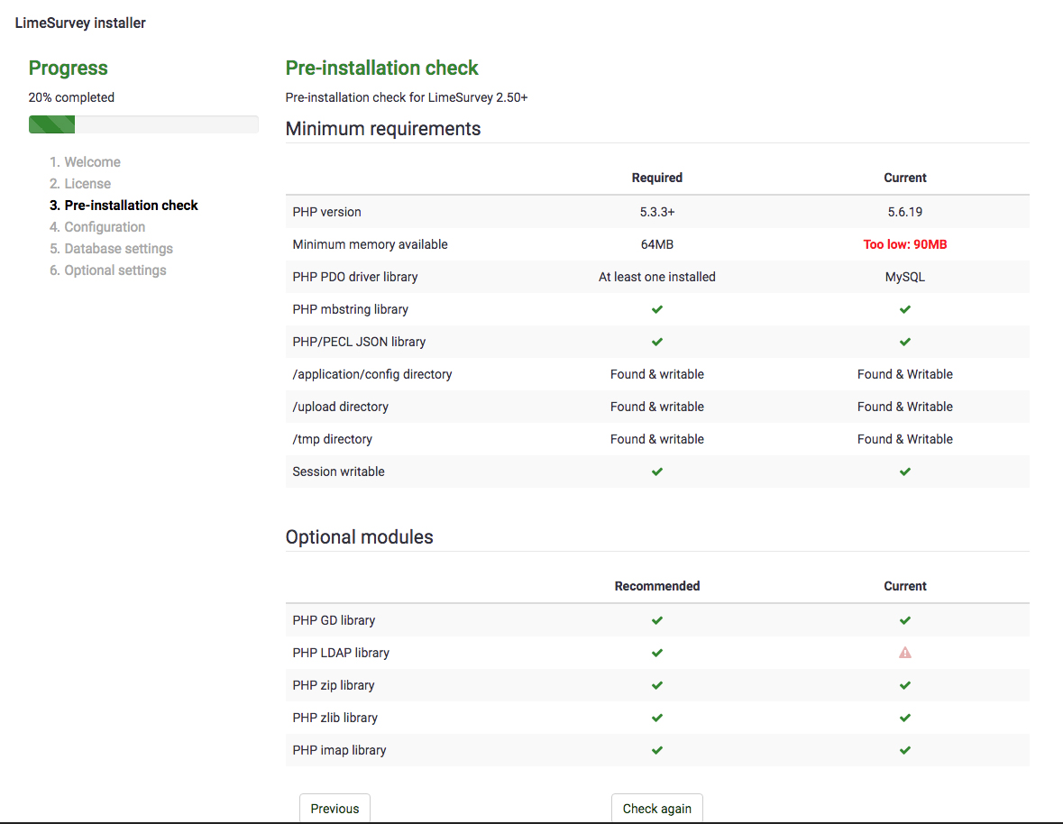Click the zlib library recommended checkmark
This screenshot has width=1063, height=824.
[x=657, y=718]
